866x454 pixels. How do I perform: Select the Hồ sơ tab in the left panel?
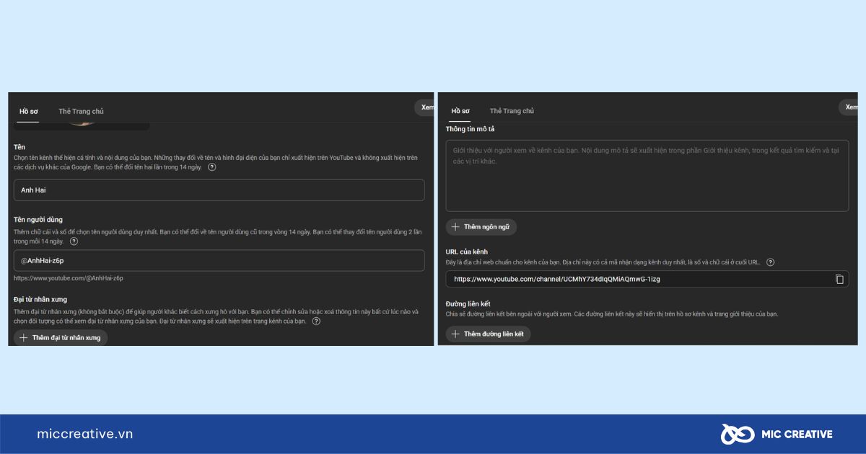[x=29, y=112]
